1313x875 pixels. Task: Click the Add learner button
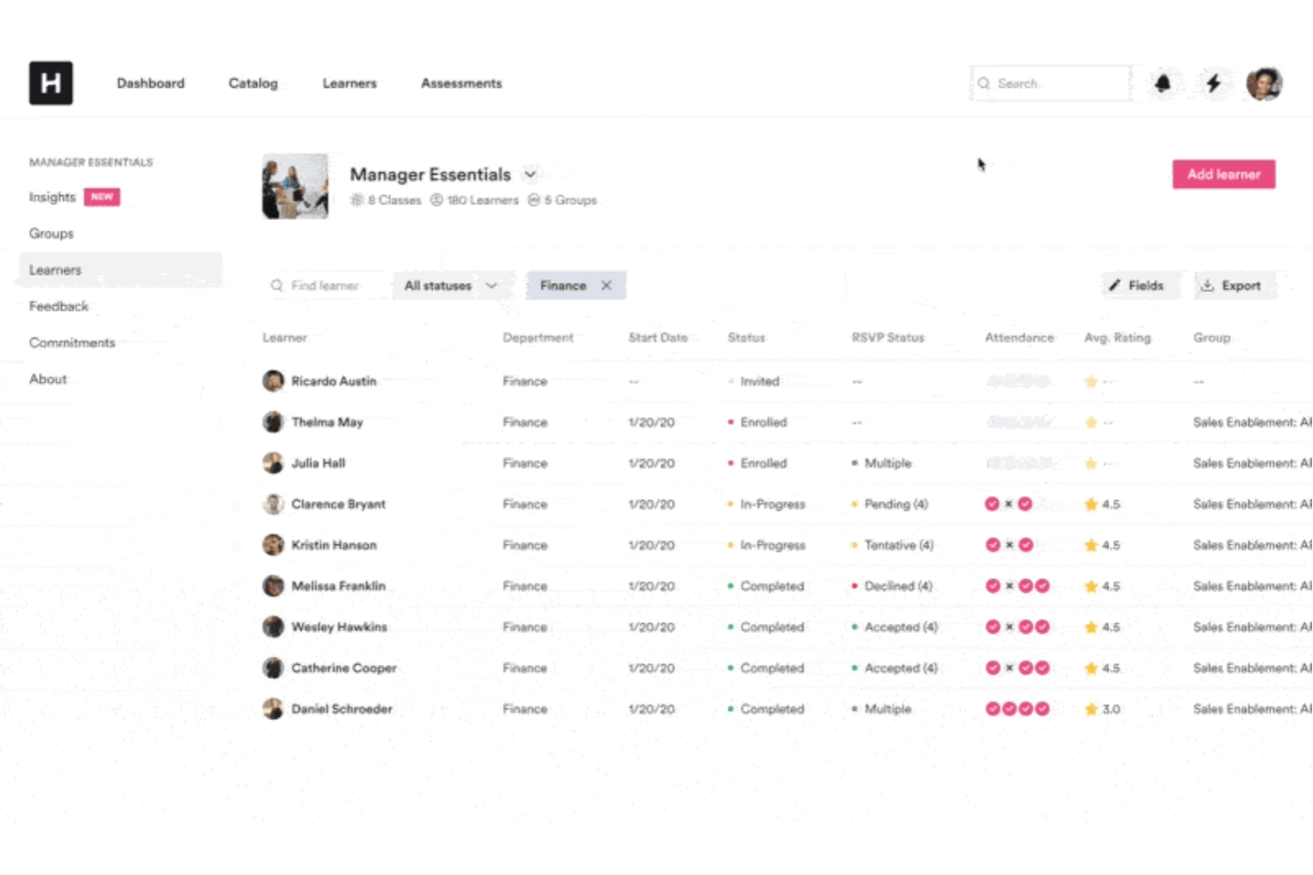pyautogui.click(x=1223, y=174)
